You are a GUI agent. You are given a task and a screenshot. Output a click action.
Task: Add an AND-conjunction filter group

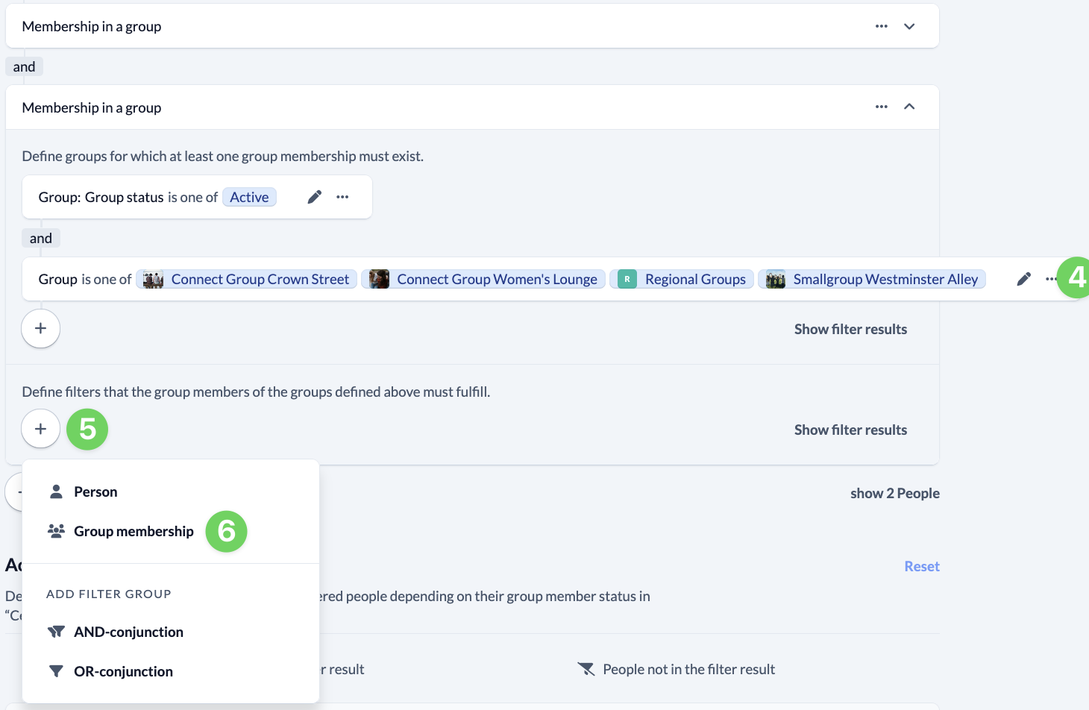[128, 632]
